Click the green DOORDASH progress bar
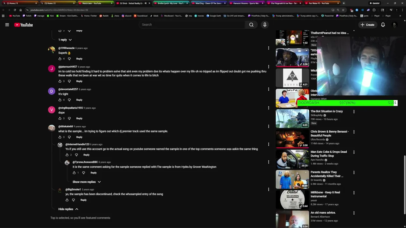The width and height of the screenshot is (406, 228). pyautogui.click(x=347, y=103)
